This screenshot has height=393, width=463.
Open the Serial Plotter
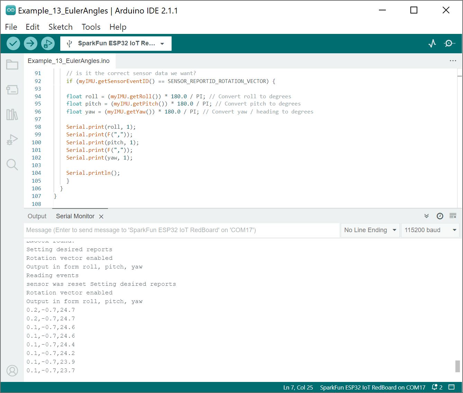[x=432, y=43]
